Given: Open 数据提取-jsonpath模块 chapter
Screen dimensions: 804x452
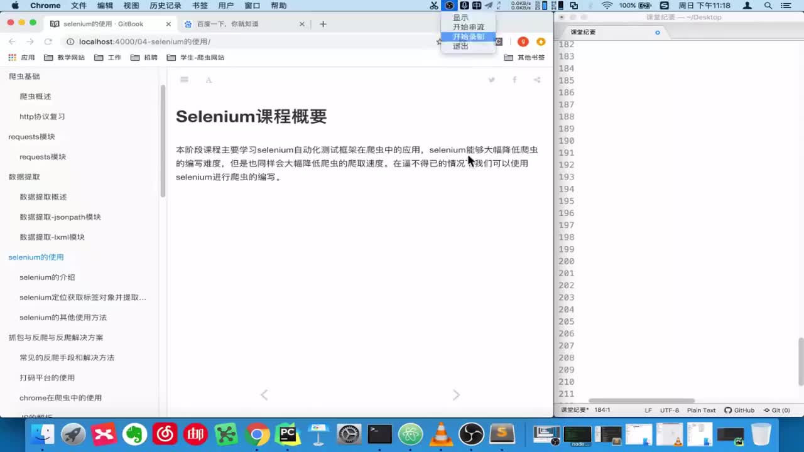Looking at the screenshot, I should pyautogui.click(x=60, y=217).
